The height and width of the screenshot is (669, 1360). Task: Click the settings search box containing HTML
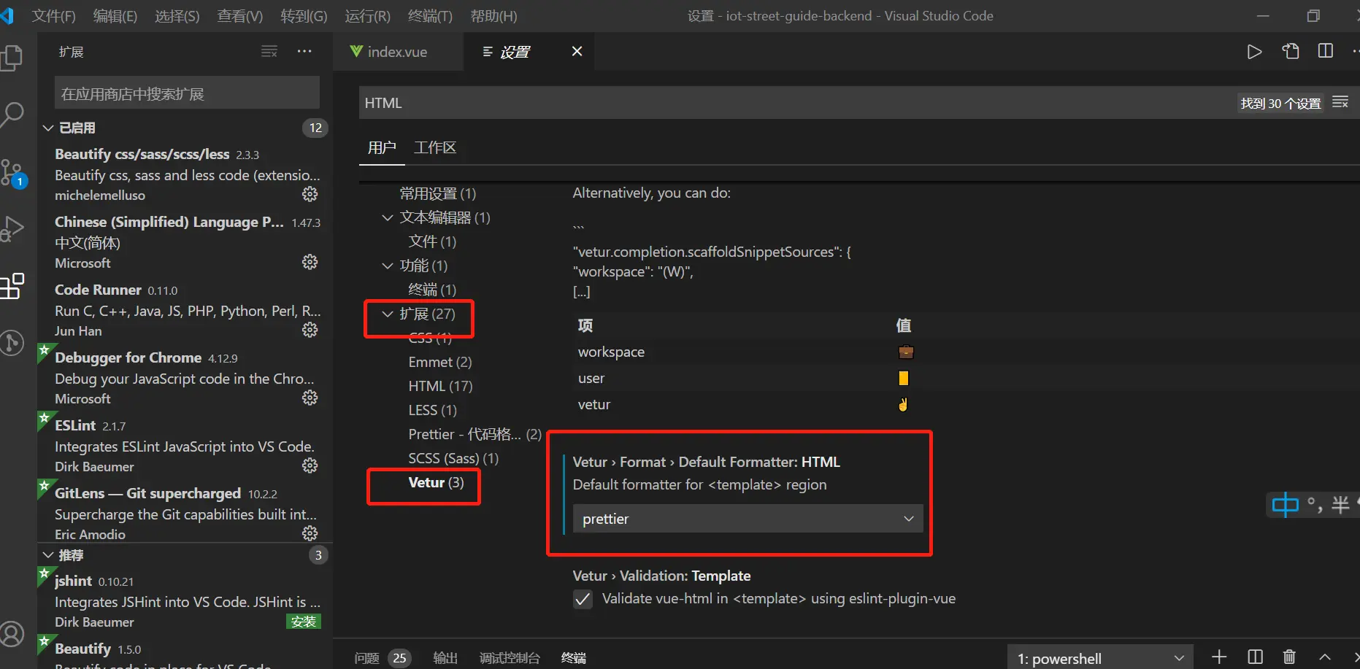tap(796, 103)
